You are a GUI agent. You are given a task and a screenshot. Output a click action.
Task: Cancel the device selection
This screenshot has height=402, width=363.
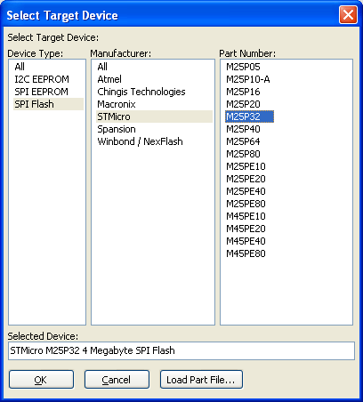tap(117, 379)
